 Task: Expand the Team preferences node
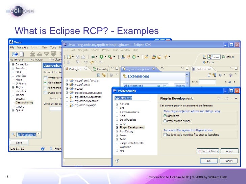(x=117, y=139)
